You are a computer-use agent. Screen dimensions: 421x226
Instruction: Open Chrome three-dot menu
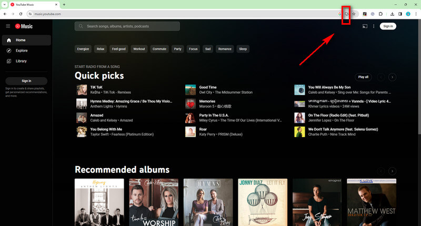[x=416, y=14]
